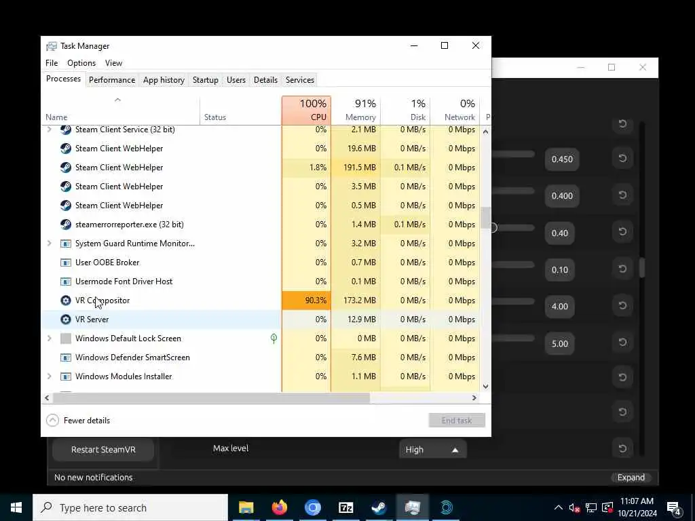Reset the 0.450 setting value
This screenshot has width=695, height=521.
coord(622,159)
